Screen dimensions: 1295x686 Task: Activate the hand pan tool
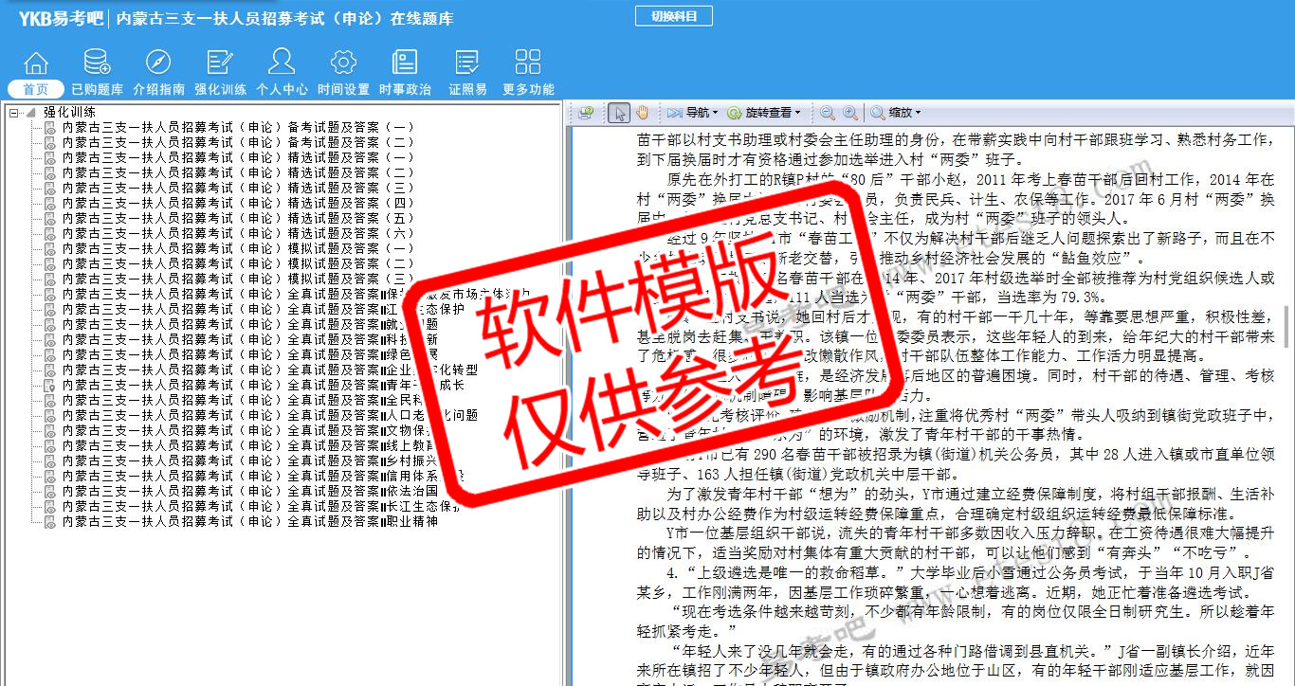click(x=642, y=113)
